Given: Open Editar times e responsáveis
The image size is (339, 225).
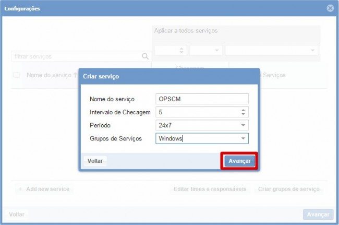Looking at the screenshot, I should point(210,189).
